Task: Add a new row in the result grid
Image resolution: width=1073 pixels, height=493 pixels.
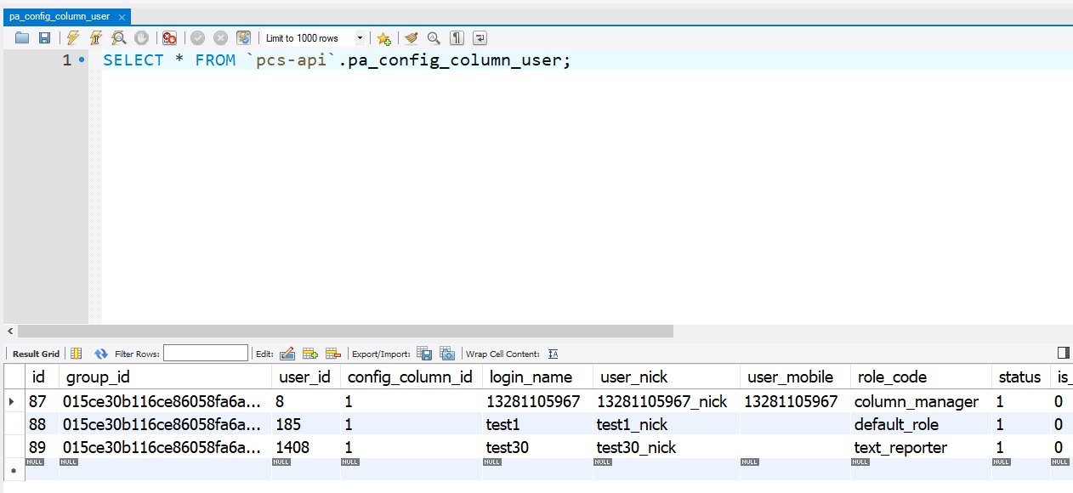Action: click(310, 354)
